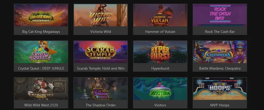This screenshot has height=110, width=264.
Task: Launch the Hammer of Vulcan game thumbnail
Action: (160, 15)
